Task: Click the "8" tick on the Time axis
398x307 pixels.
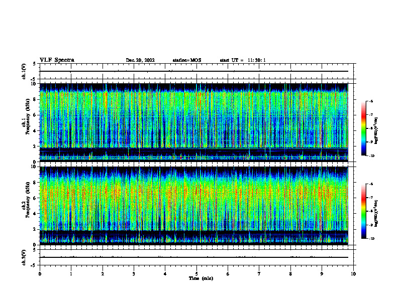Action: tap(290, 274)
